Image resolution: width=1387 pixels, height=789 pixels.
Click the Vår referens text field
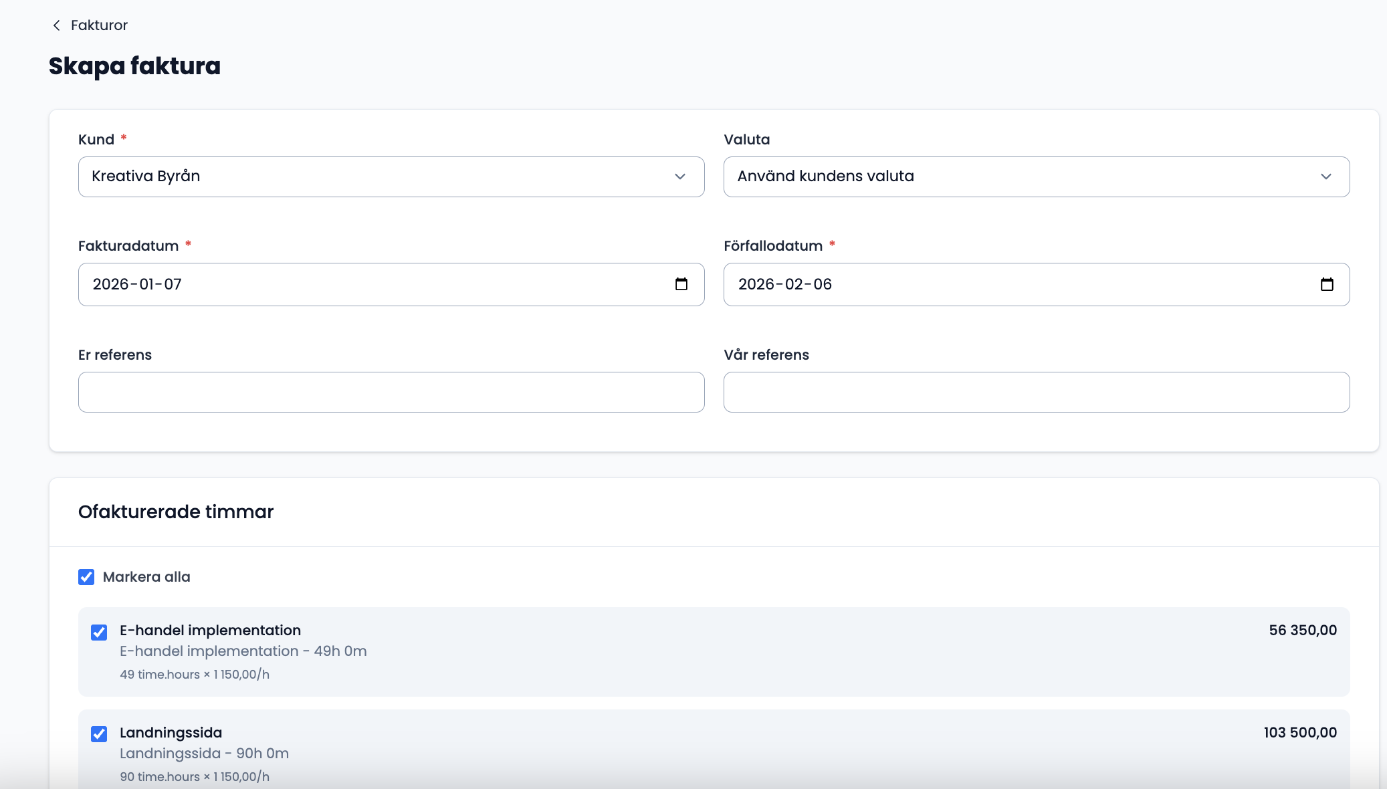(x=1036, y=392)
